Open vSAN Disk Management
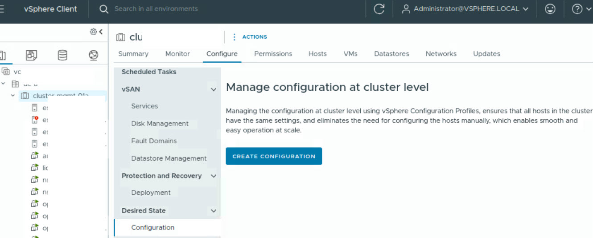 tap(160, 124)
